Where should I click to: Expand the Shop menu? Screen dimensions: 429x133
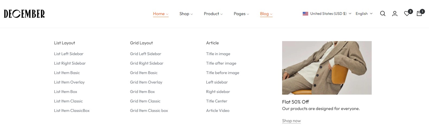pos(186,14)
